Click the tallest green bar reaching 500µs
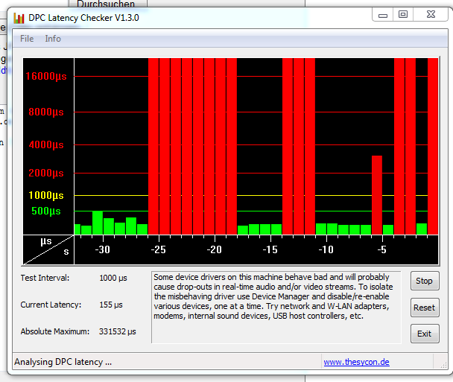The height and width of the screenshot is (382, 453). [x=98, y=223]
